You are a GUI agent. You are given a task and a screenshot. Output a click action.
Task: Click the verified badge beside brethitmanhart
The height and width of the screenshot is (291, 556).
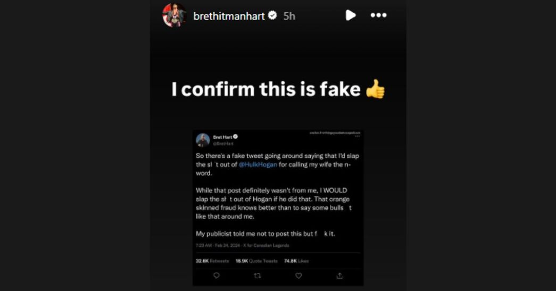pos(272,16)
